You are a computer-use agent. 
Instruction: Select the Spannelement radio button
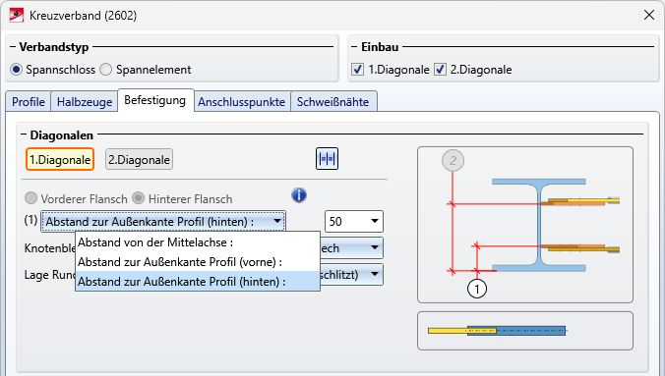click(x=105, y=70)
